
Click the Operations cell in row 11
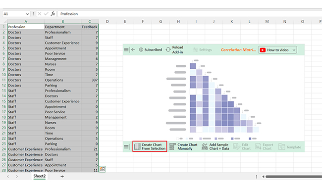pos(62,80)
